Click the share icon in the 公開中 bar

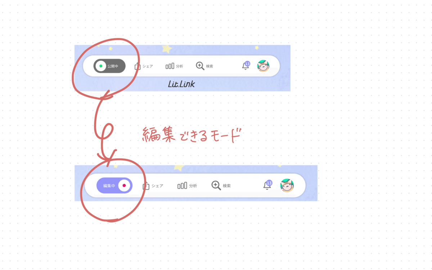[137, 66]
